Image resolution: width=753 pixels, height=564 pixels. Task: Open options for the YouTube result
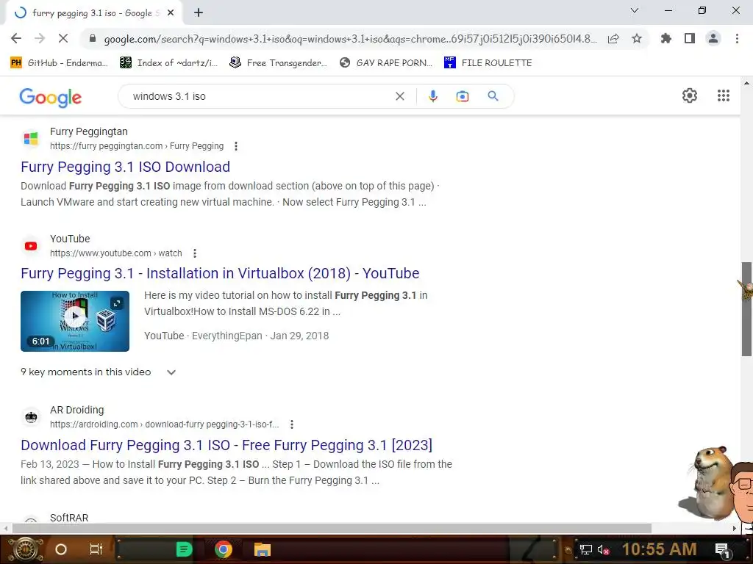[194, 253]
